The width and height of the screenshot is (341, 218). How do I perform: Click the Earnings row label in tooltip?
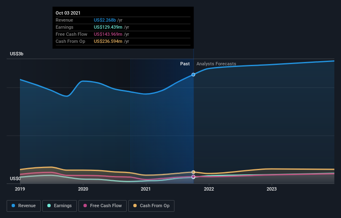(x=64, y=27)
